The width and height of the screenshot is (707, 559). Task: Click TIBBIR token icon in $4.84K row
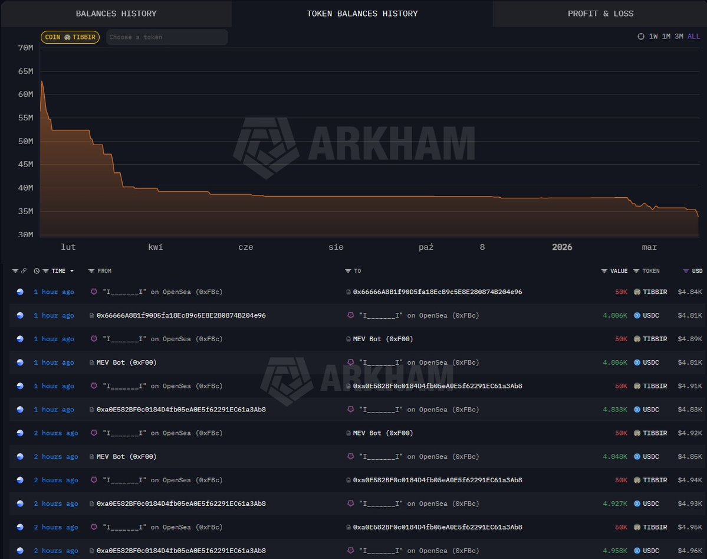(x=637, y=292)
